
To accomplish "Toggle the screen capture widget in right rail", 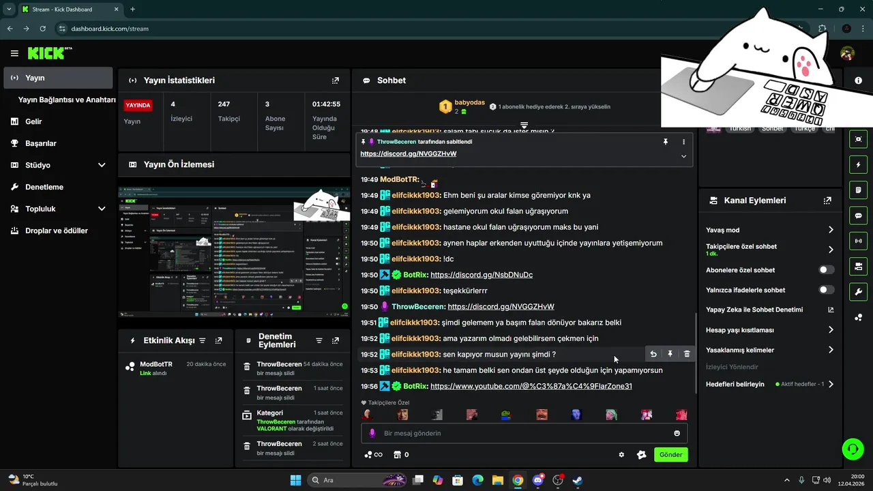I will tap(858, 139).
